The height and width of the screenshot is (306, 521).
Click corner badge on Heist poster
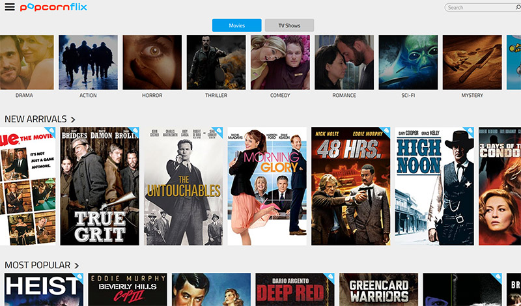78,278
